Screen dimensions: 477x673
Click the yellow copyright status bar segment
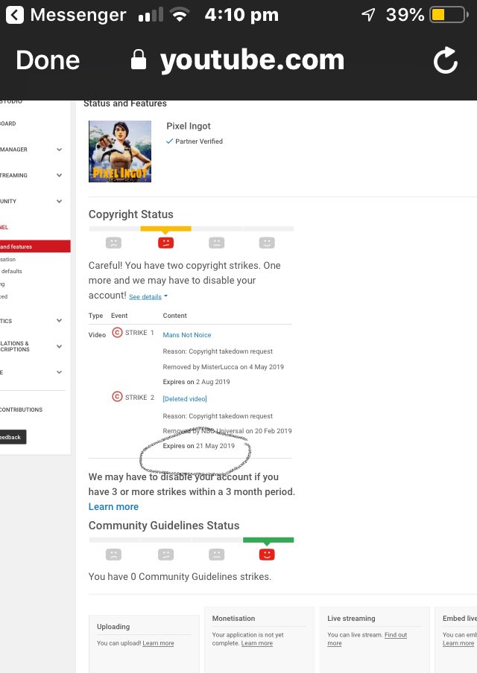(x=165, y=229)
